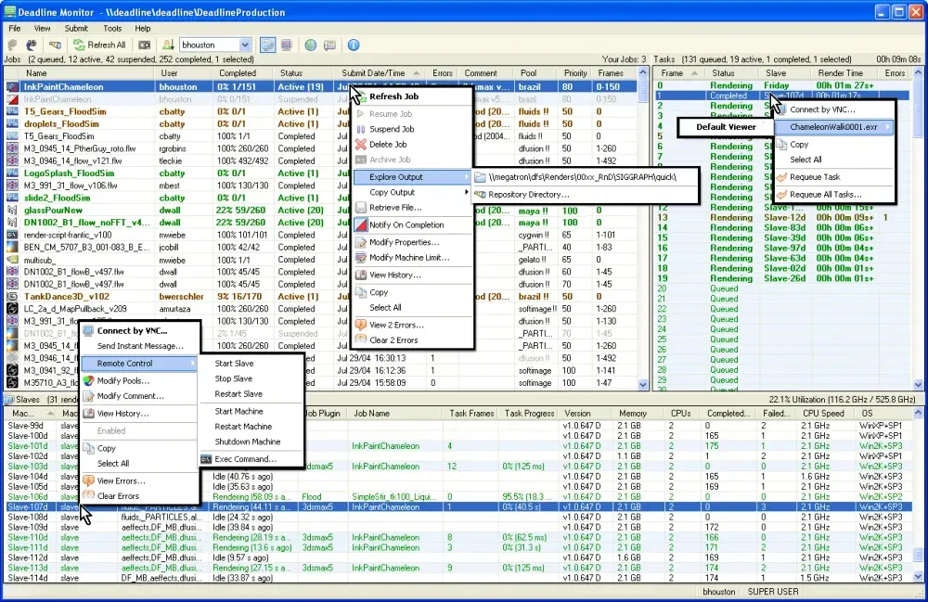Click the Refresh All icon with green arrows
Screen dimensions: 928x602
click(80, 45)
